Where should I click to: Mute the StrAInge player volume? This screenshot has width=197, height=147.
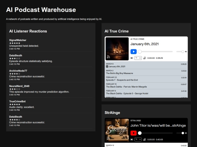coord(186,133)
